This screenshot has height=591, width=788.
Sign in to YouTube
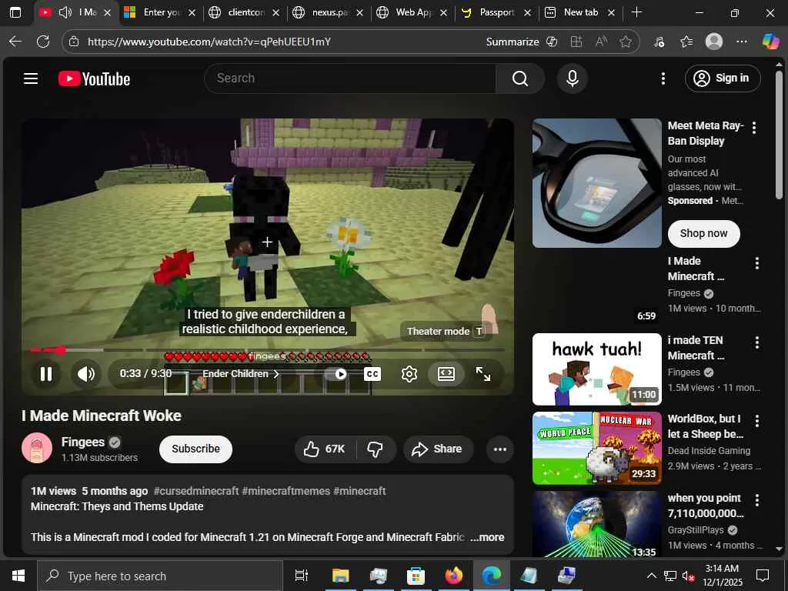pos(722,78)
